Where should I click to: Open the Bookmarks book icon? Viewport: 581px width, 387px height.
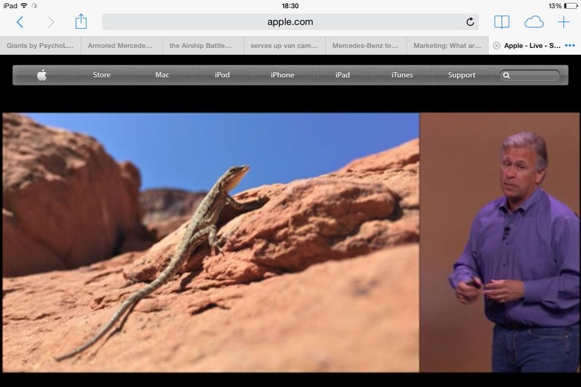click(x=501, y=22)
